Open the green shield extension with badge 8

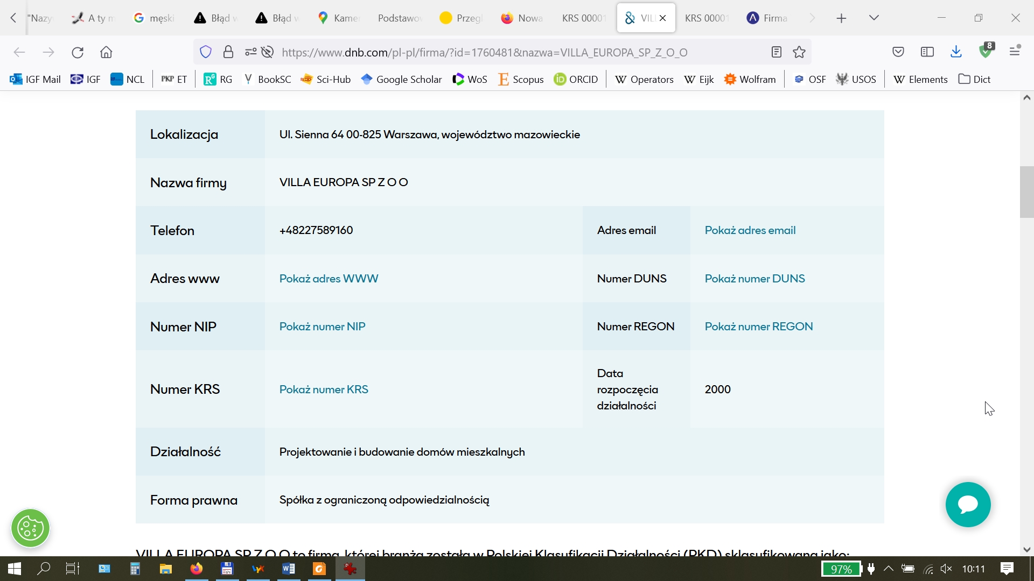pos(987,51)
